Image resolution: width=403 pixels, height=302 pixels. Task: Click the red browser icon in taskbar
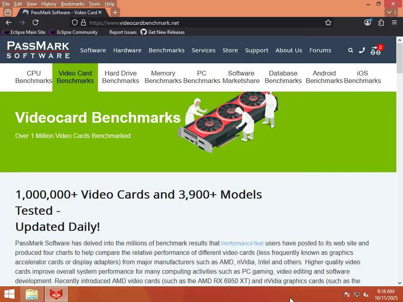pyautogui.click(x=56, y=294)
